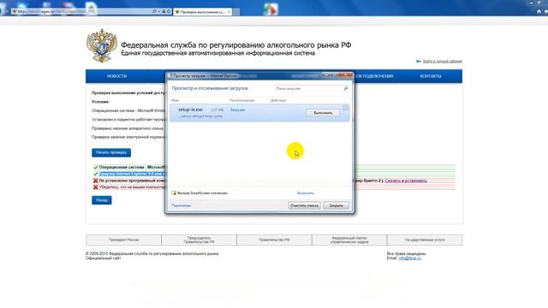
Task: Click the Имя column header in downloads
Action: (x=175, y=100)
